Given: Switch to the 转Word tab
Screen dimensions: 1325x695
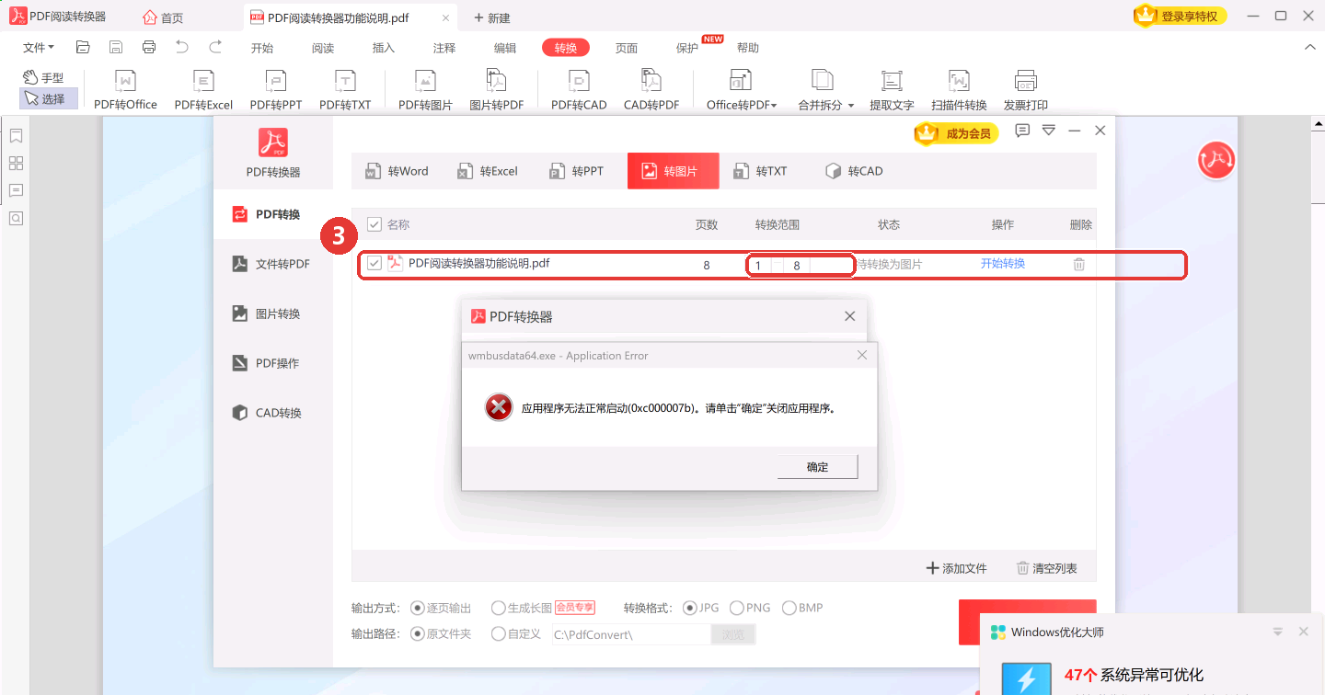Looking at the screenshot, I should pyautogui.click(x=397, y=171).
